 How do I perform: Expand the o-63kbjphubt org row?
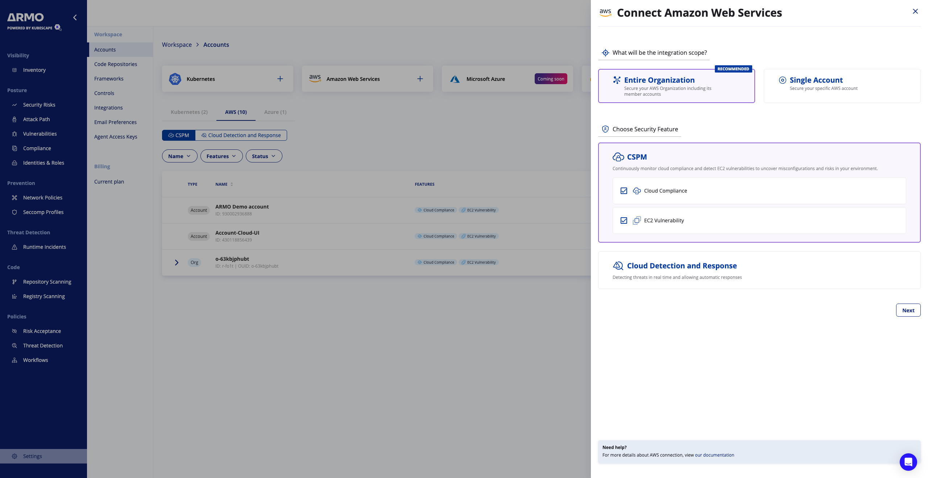(177, 262)
